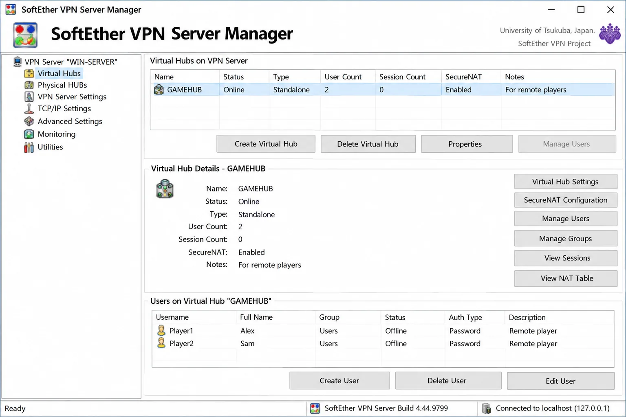
Task: Select Monitoring in the tree
Action: [x=57, y=134]
